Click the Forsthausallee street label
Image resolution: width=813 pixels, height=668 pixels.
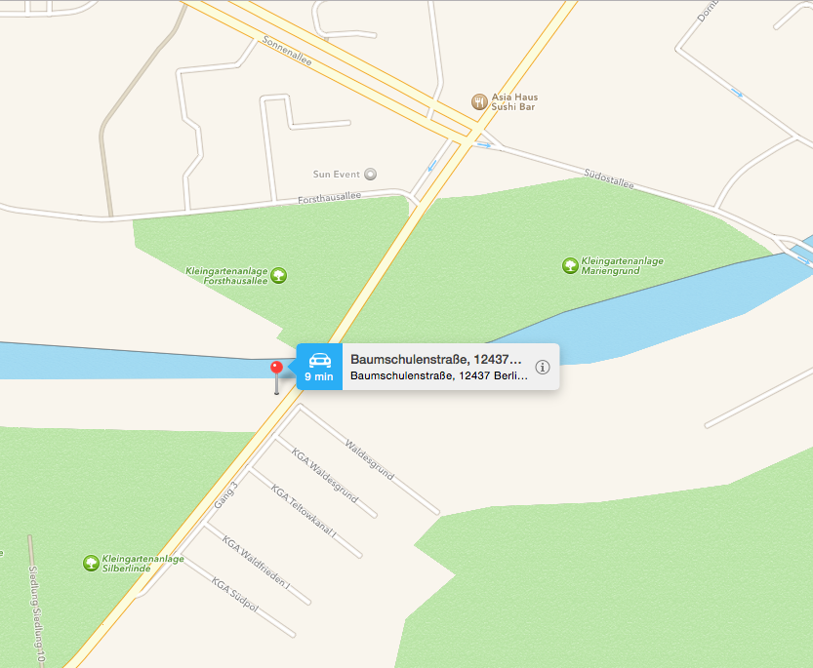(329, 197)
